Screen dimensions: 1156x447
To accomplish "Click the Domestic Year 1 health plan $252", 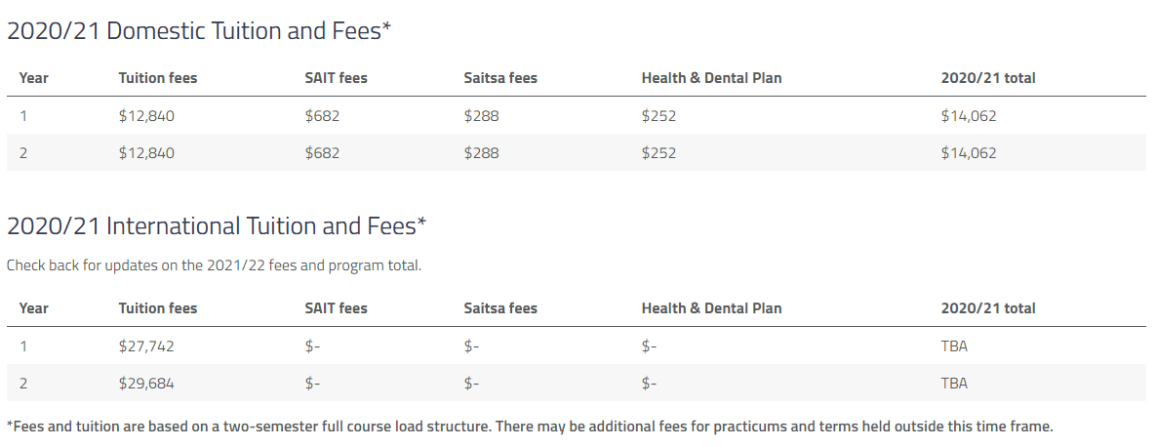I will point(658,116).
